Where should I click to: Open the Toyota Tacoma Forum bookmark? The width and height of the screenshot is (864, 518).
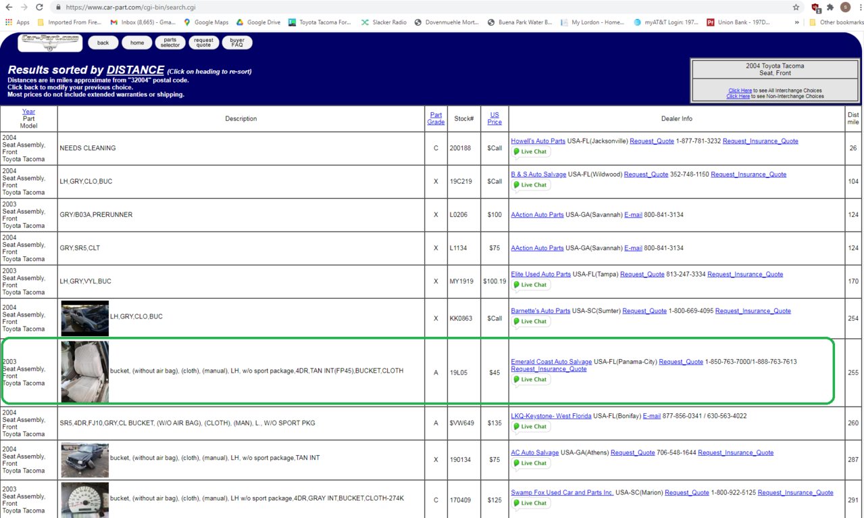pyautogui.click(x=320, y=22)
